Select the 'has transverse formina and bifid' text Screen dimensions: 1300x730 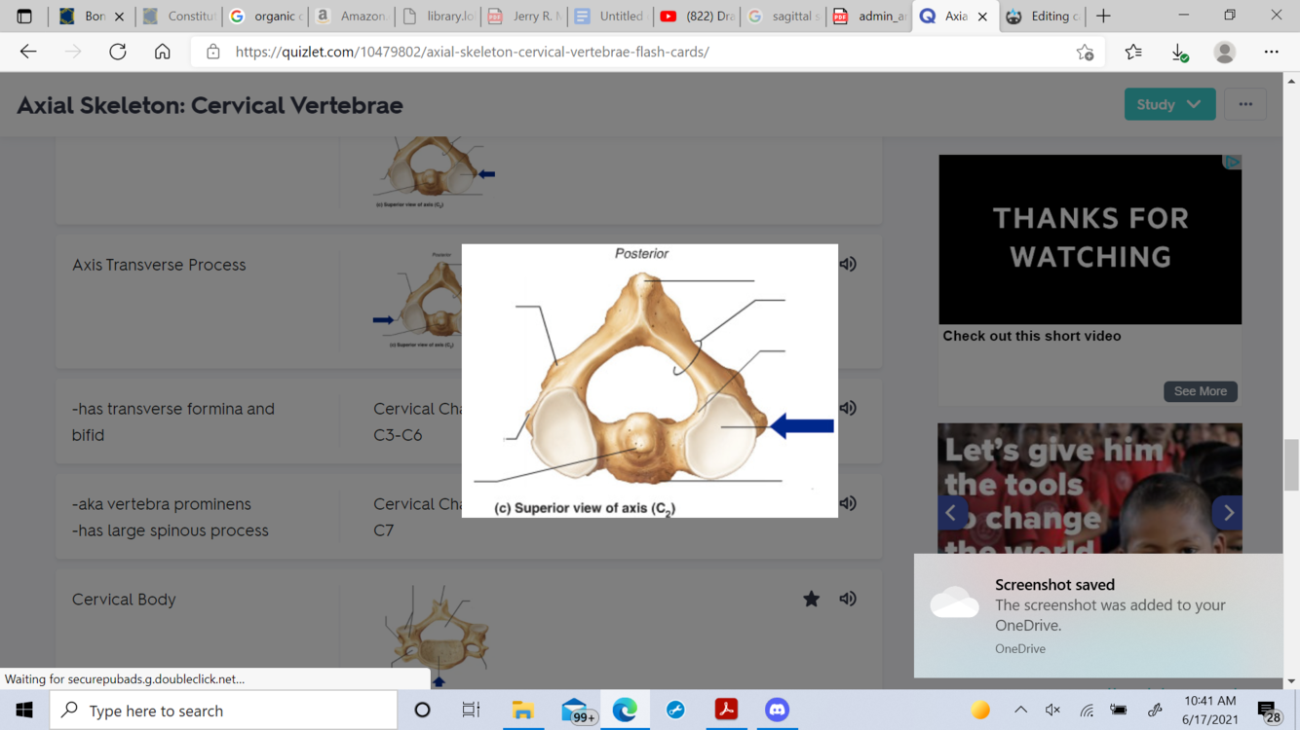[x=173, y=422]
